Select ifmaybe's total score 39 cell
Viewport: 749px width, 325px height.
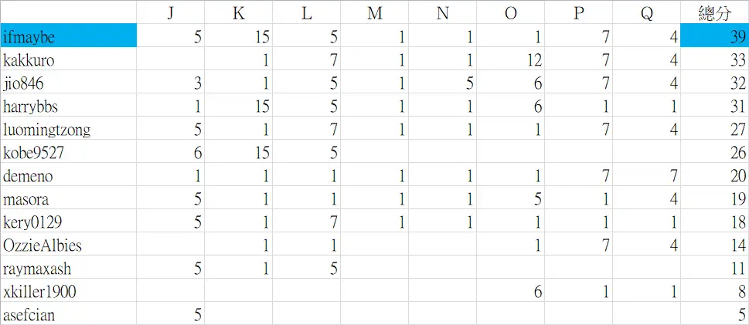(x=715, y=36)
